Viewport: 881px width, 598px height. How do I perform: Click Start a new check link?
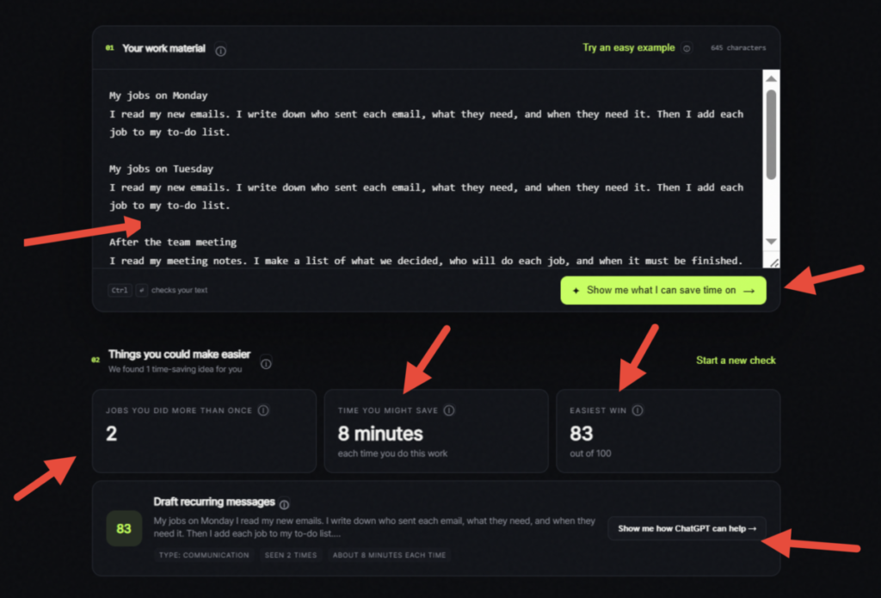pyautogui.click(x=736, y=361)
